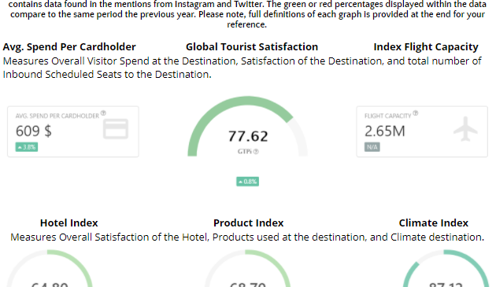Screen dimensions: 496x287
Task: Open help tooltip beside Flight Capacity label
Action: tap(416, 113)
